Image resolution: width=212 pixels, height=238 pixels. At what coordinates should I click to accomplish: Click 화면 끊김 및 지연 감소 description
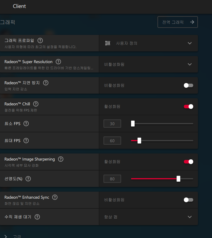(x=22, y=204)
